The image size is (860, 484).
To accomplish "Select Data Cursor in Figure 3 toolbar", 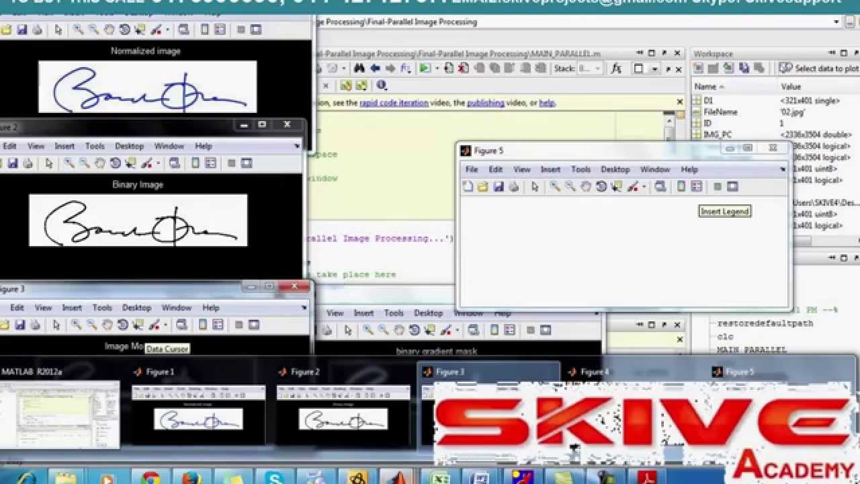I will click(x=138, y=325).
